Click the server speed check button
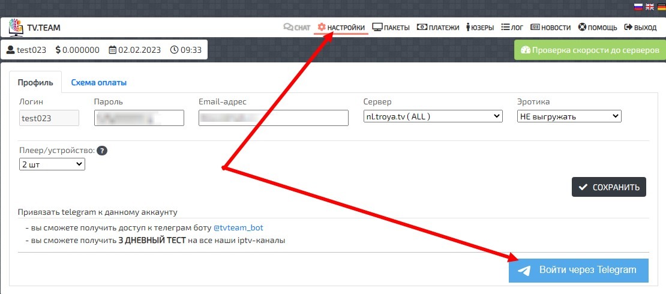 590,50
